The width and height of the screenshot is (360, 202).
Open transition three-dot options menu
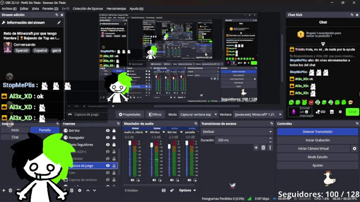[x=270, y=148]
